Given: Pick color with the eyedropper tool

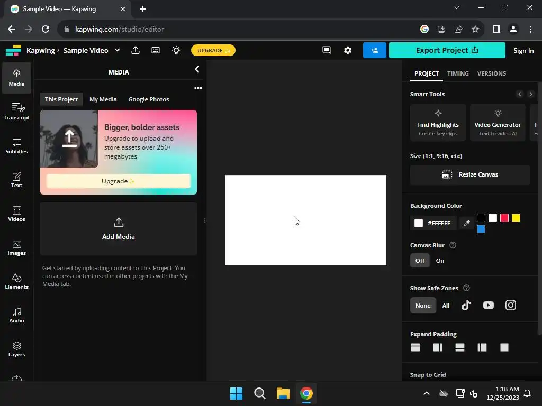Looking at the screenshot, I should click(x=467, y=223).
